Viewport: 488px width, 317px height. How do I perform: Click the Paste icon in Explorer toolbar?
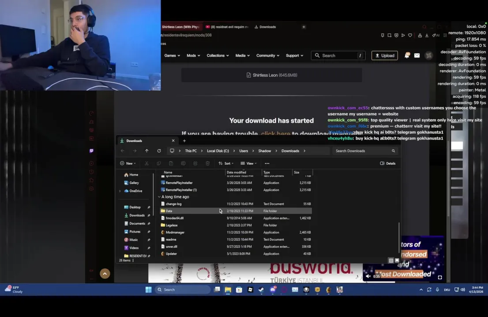(171, 163)
